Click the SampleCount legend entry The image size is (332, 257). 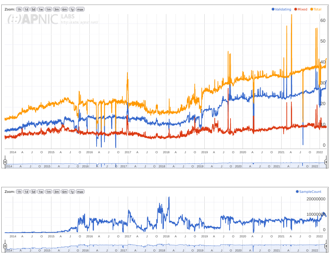click(x=308, y=192)
